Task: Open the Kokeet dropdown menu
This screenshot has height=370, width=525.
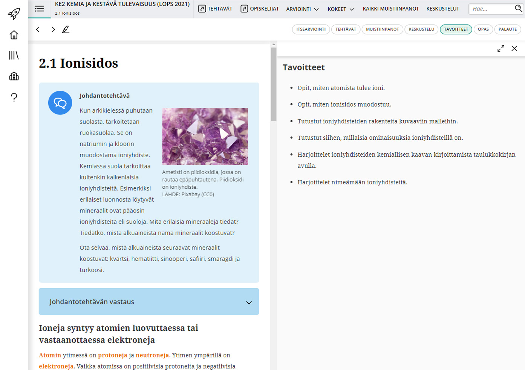Action: pos(341,9)
